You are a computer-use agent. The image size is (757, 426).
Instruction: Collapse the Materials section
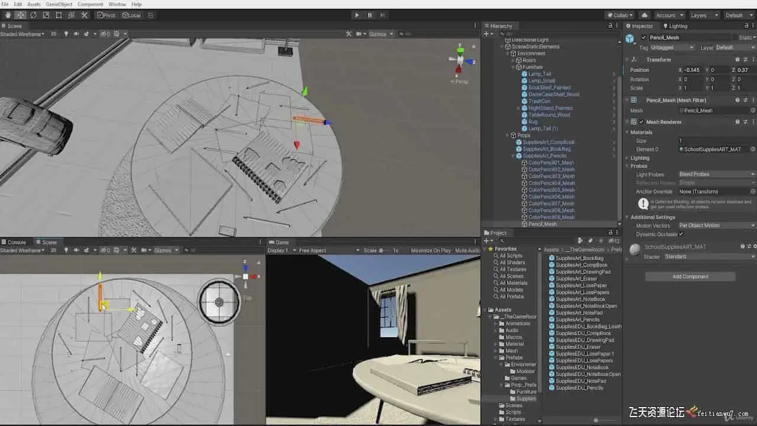[627, 133]
